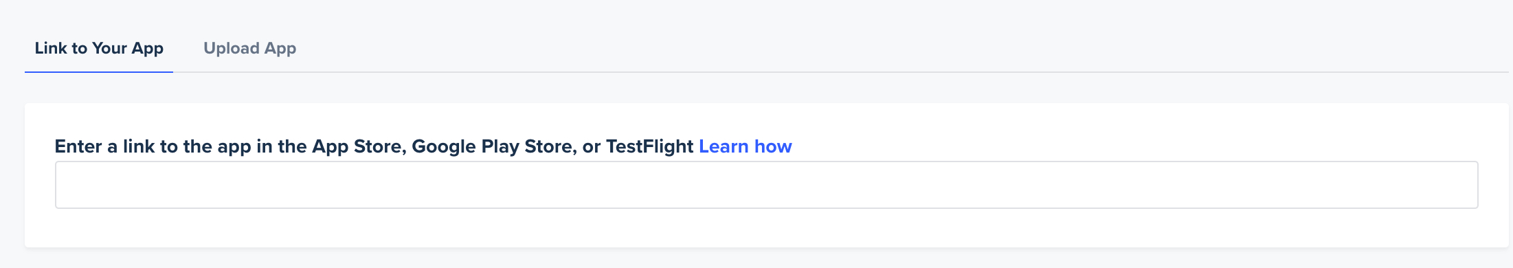
Task: Focus the app link input field
Action: click(x=766, y=185)
